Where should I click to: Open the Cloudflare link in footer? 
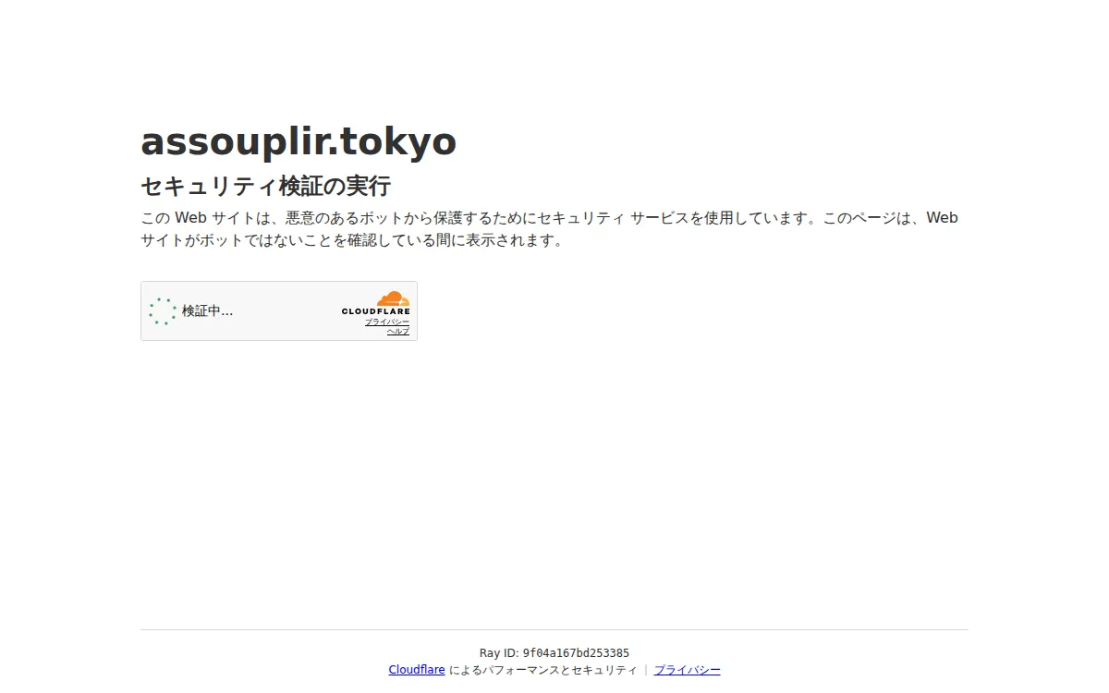416,670
